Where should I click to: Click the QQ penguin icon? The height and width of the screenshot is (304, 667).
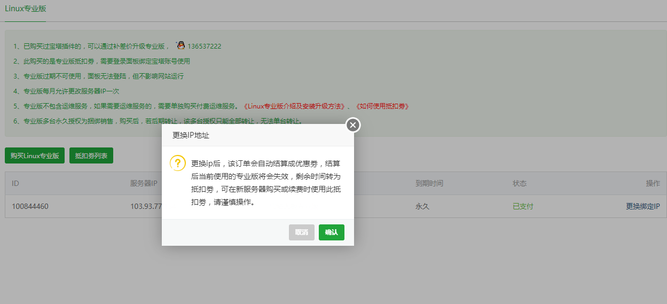click(181, 45)
